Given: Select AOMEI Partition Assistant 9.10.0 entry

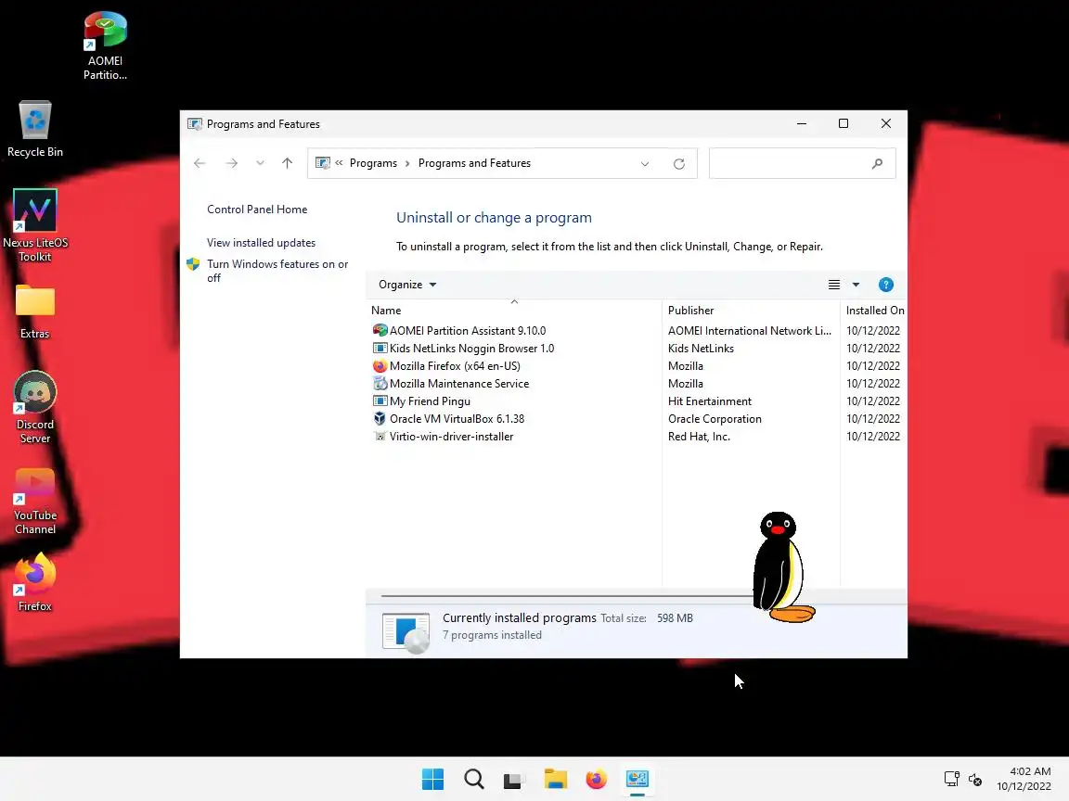Looking at the screenshot, I should 468,330.
